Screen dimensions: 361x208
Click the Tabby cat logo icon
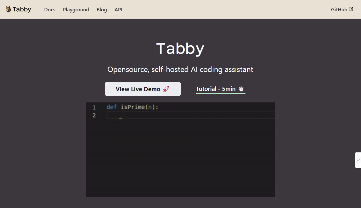pyautogui.click(x=8, y=9)
